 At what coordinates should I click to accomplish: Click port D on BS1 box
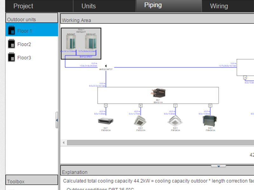click(x=210, y=105)
